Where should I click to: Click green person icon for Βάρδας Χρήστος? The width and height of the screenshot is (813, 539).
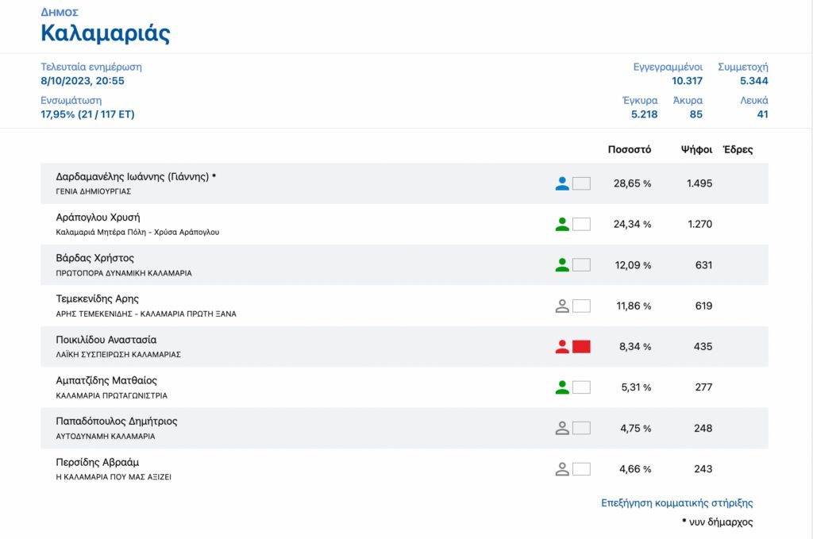click(x=562, y=265)
